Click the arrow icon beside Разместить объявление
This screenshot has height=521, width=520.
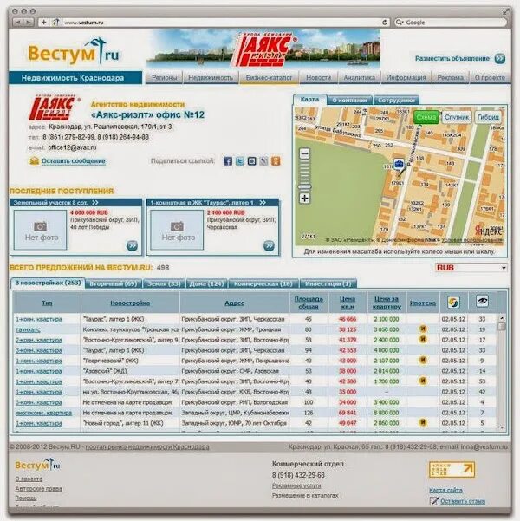(500, 58)
